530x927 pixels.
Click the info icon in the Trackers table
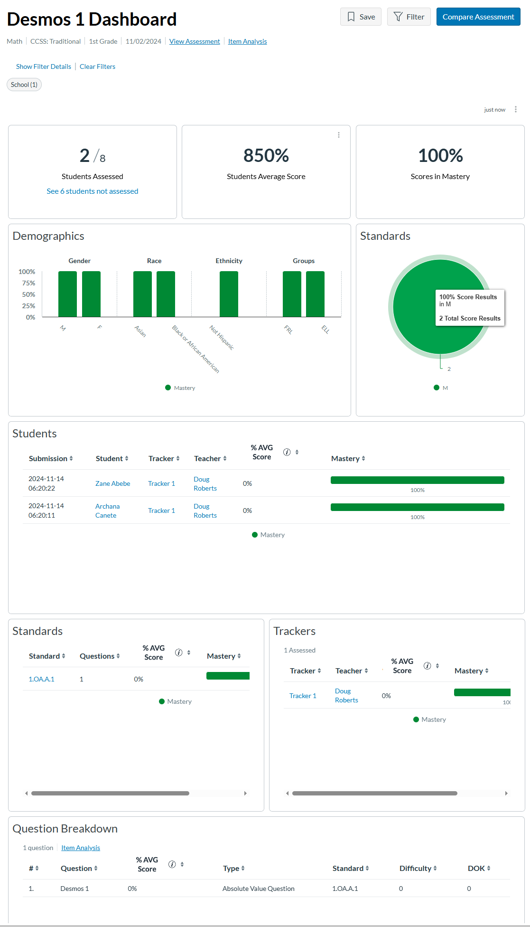click(x=428, y=666)
